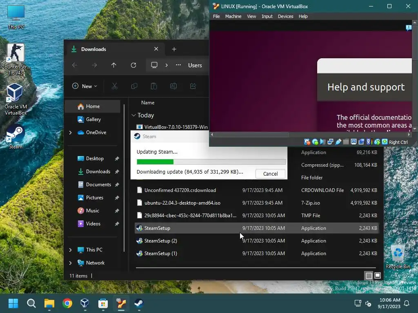Click the Paste icon in Explorer toolbar
Screen dimensions: 418x313
click(154, 86)
